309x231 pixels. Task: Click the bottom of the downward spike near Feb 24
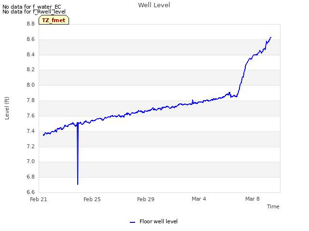[78, 184]
